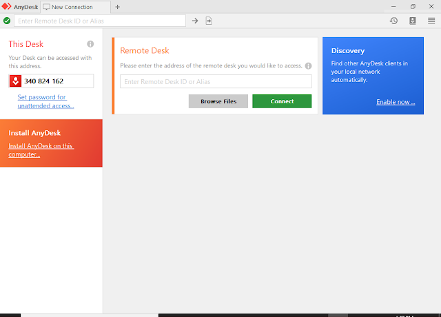The height and width of the screenshot is (317, 441).
Task: Open Set password for unattended access link
Action: (x=46, y=101)
